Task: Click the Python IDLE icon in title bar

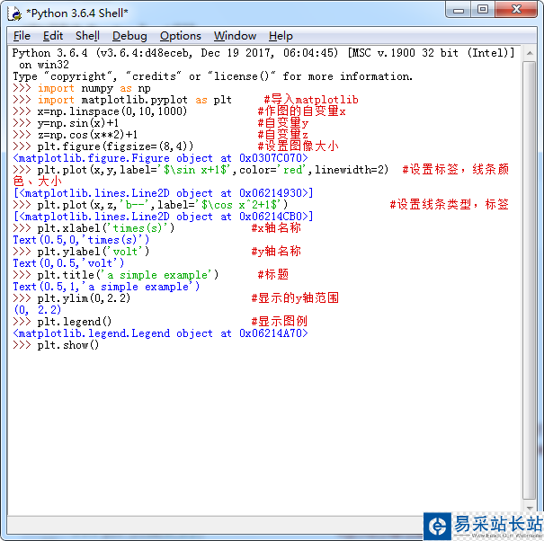Action: 15,13
